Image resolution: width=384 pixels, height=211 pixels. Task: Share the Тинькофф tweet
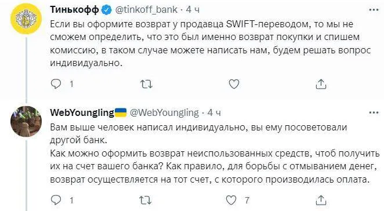pyautogui.click(x=321, y=84)
